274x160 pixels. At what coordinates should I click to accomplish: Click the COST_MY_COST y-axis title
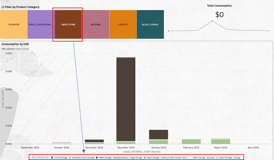tap(3, 99)
